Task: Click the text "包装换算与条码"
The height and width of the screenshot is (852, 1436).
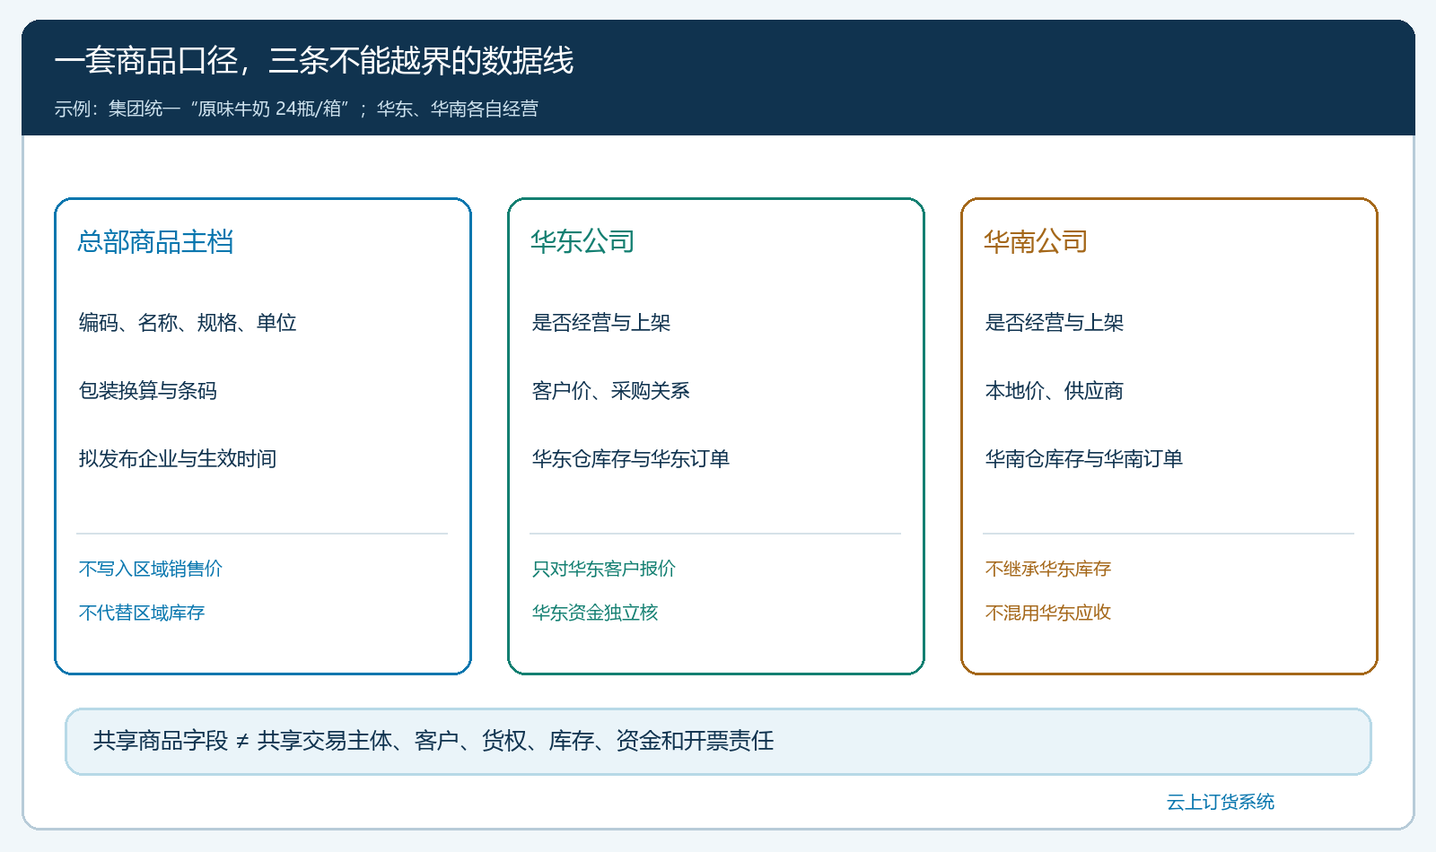Action: (148, 390)
